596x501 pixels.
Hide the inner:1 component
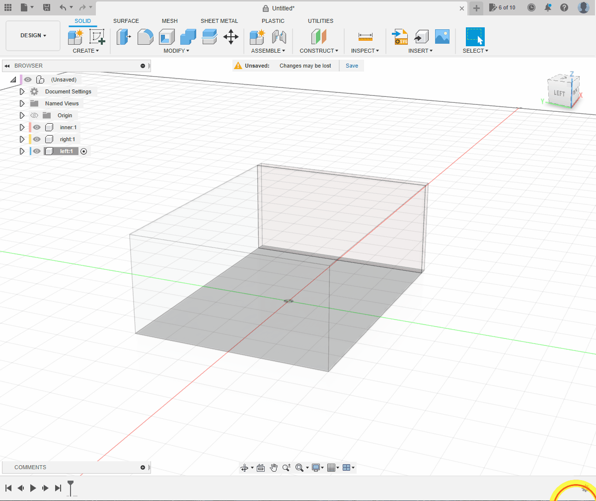click(37, 127)
